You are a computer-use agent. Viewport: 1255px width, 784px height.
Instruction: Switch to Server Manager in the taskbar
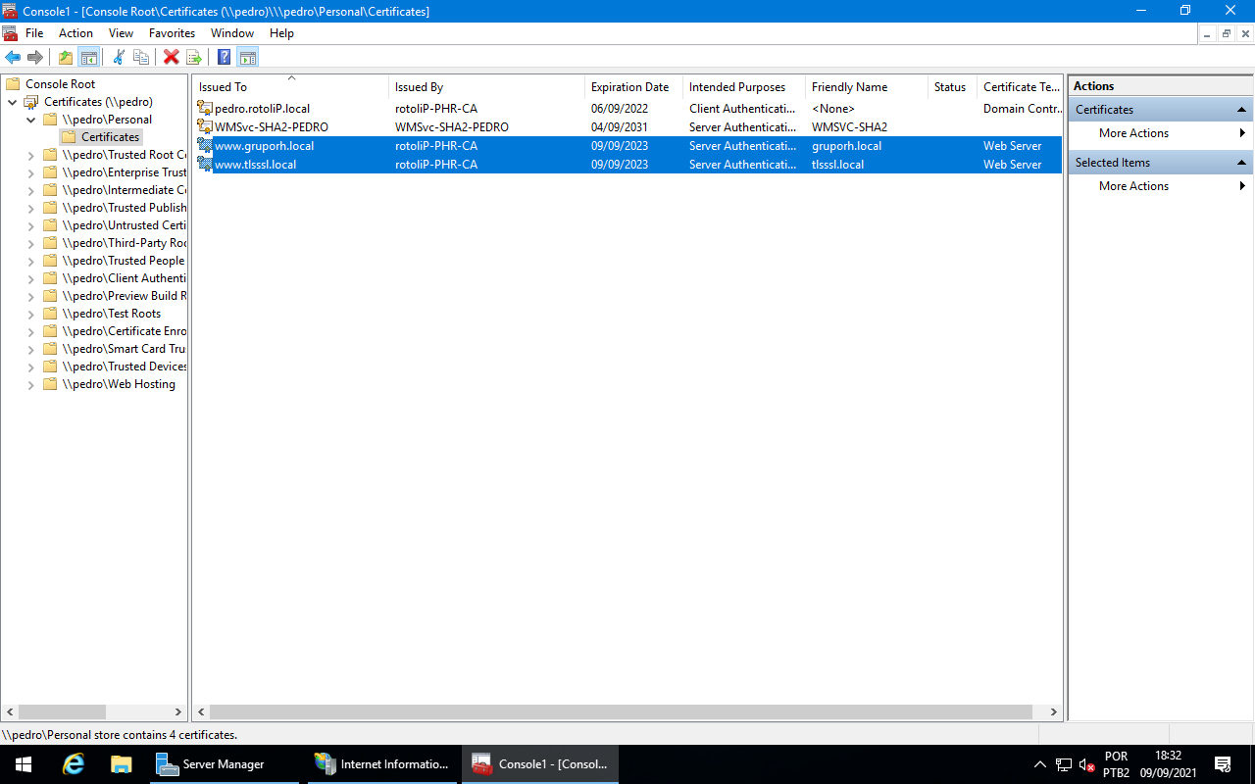[x=223, y=764]
